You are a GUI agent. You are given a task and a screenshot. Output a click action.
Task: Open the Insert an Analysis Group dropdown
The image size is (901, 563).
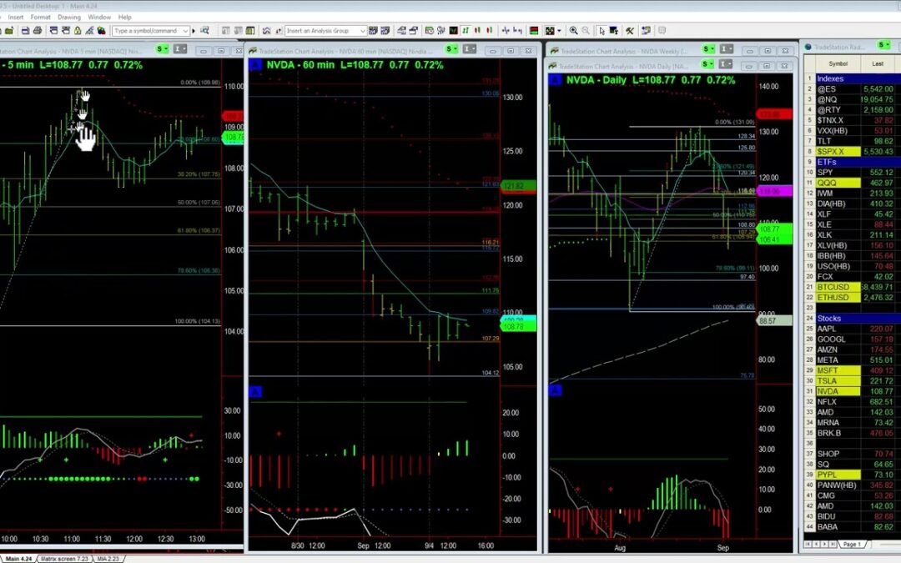(x=363, y=31)
